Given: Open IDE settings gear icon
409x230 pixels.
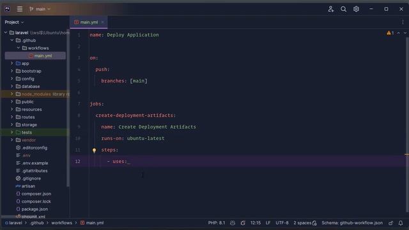Looking at the screenshot, I should (x=356, y=9).
